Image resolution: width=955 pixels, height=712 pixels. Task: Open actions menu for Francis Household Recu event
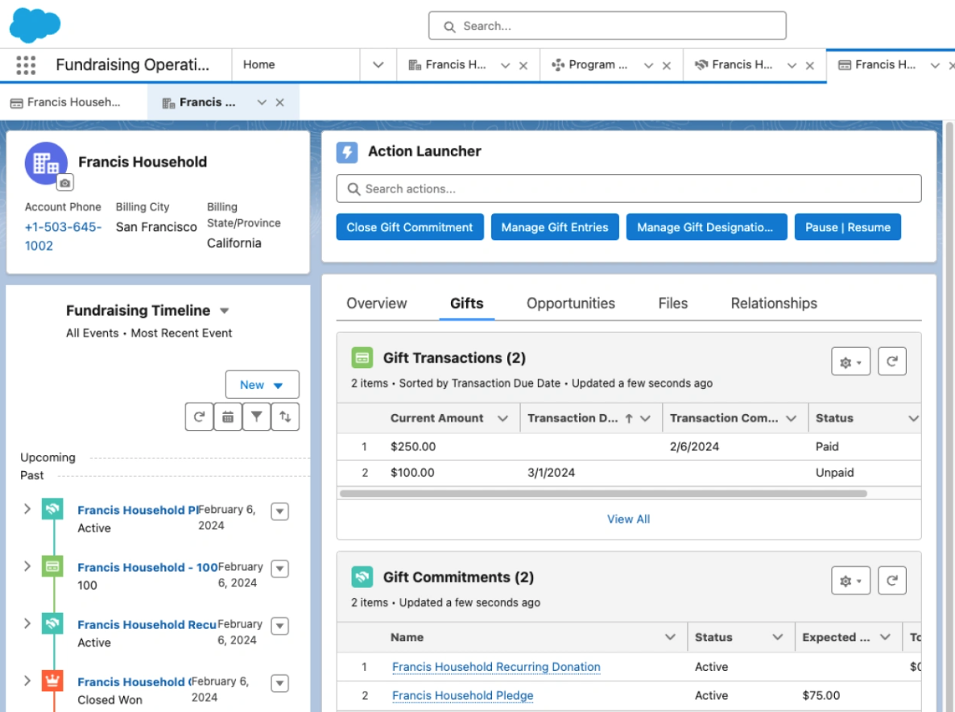279,626
